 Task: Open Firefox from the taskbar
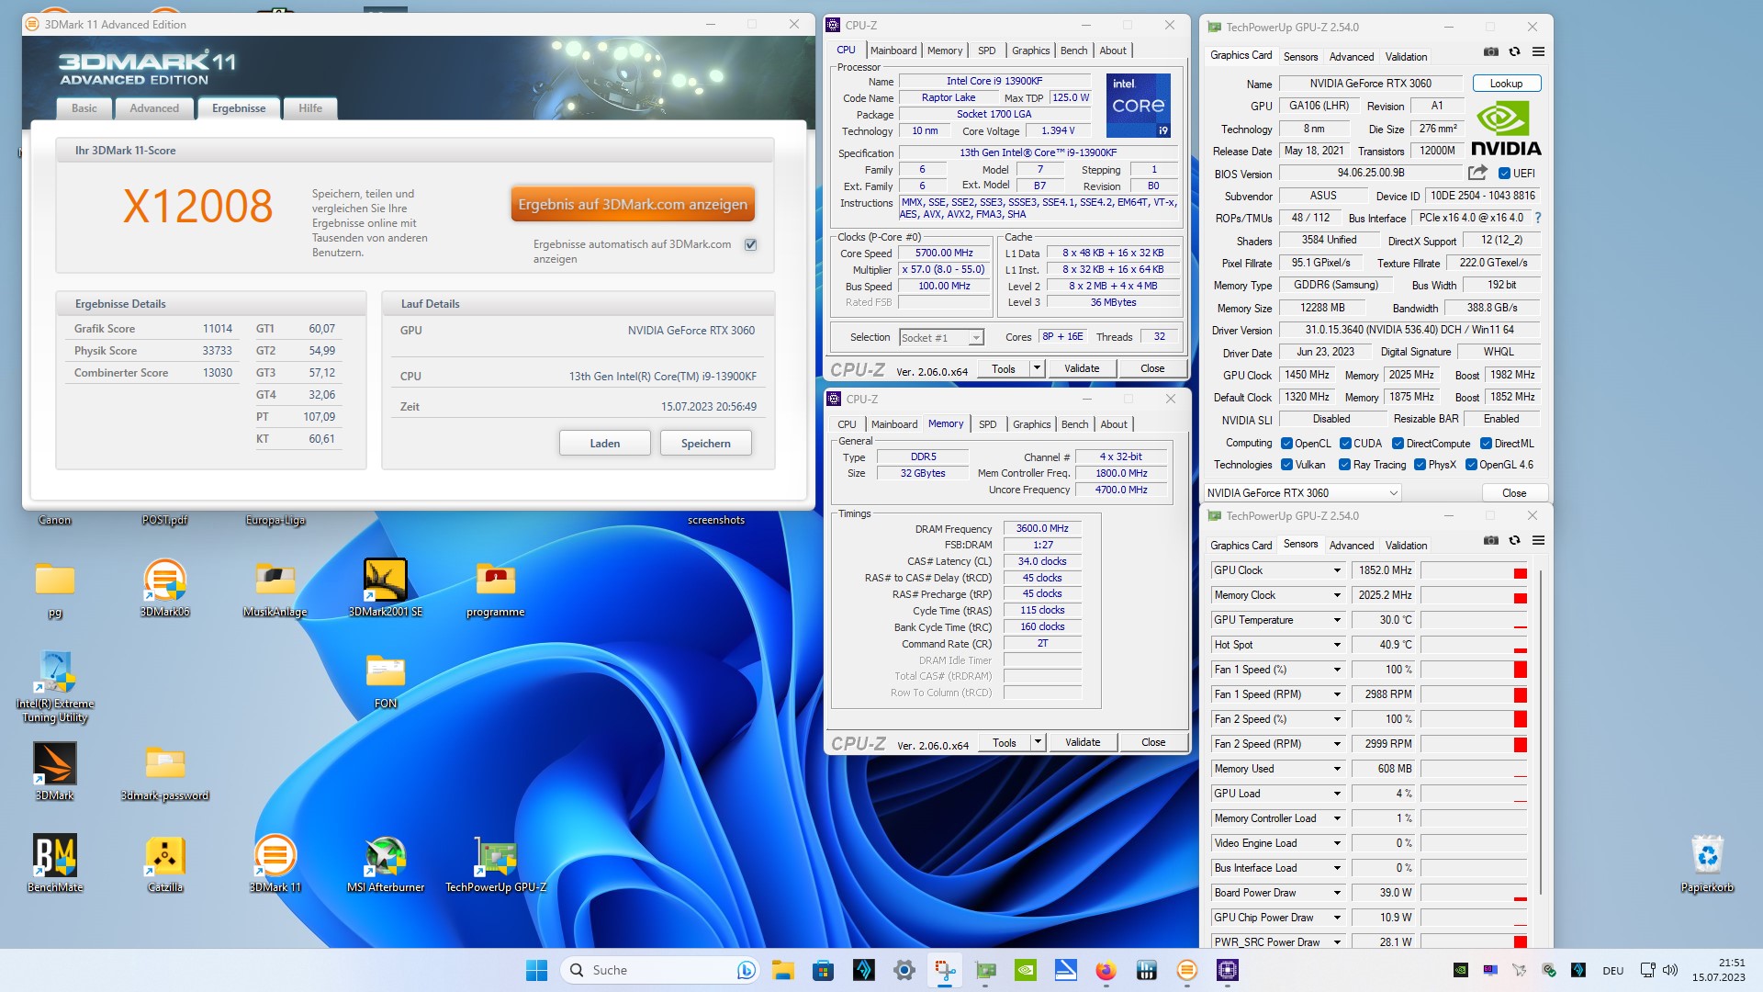[x=1106, y=970]
